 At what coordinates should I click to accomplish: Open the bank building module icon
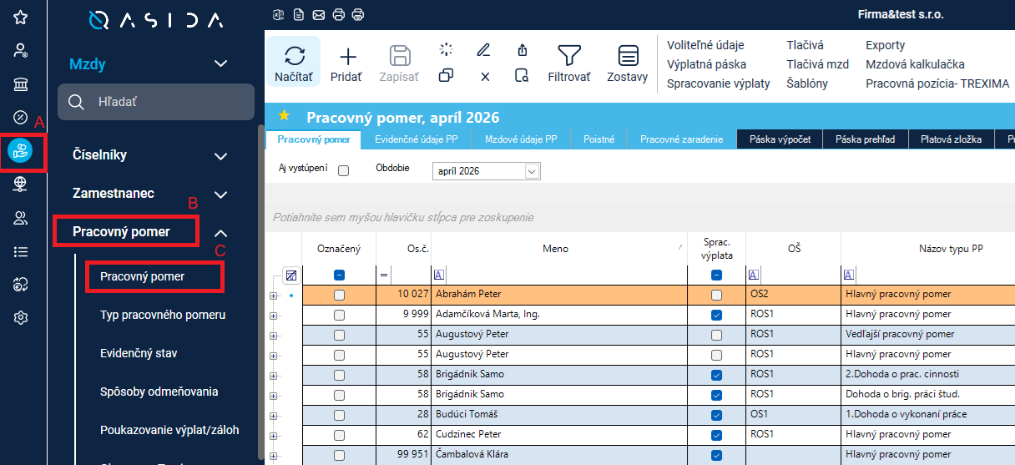click(x=21, y=84)
